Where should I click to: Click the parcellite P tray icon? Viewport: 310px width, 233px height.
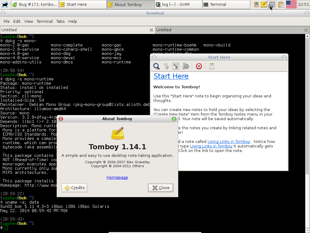(256, 4)
